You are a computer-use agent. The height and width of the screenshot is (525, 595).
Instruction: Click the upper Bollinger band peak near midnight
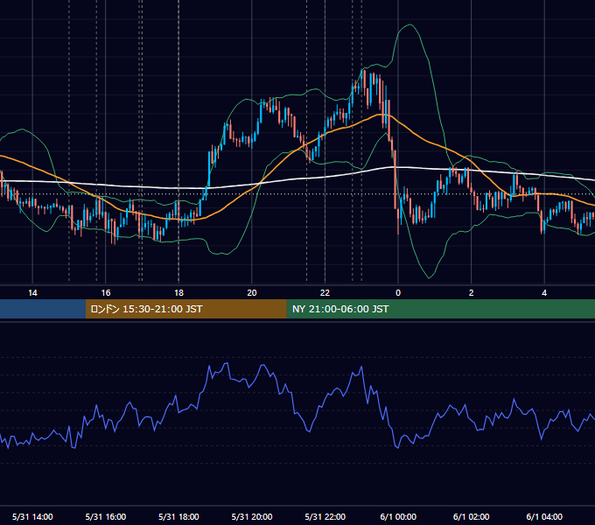pos(409,24)
